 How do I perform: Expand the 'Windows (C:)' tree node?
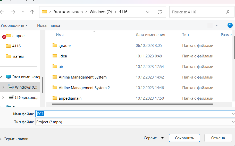(x=3, y=87)
